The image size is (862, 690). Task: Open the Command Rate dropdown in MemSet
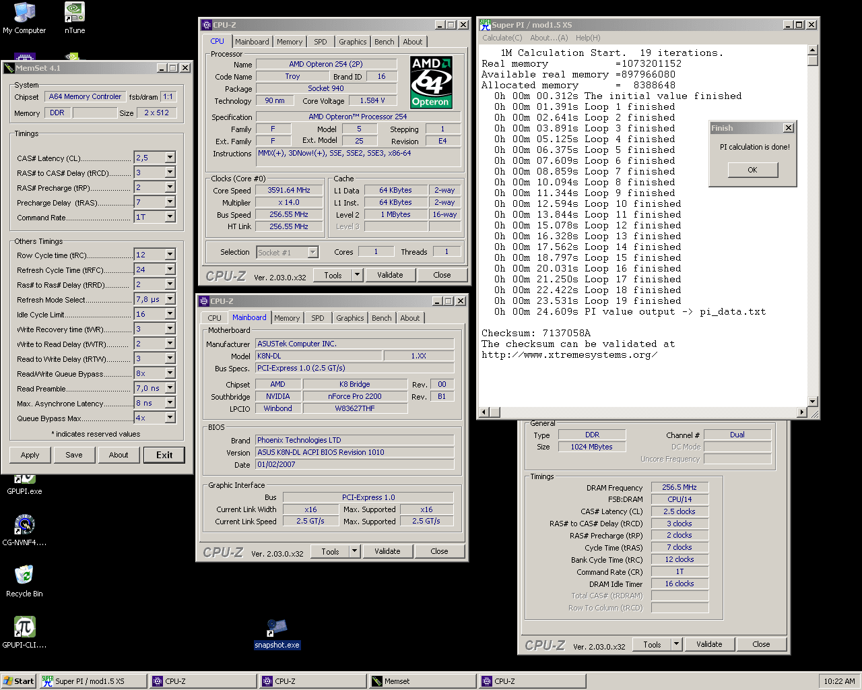(170, 217)
